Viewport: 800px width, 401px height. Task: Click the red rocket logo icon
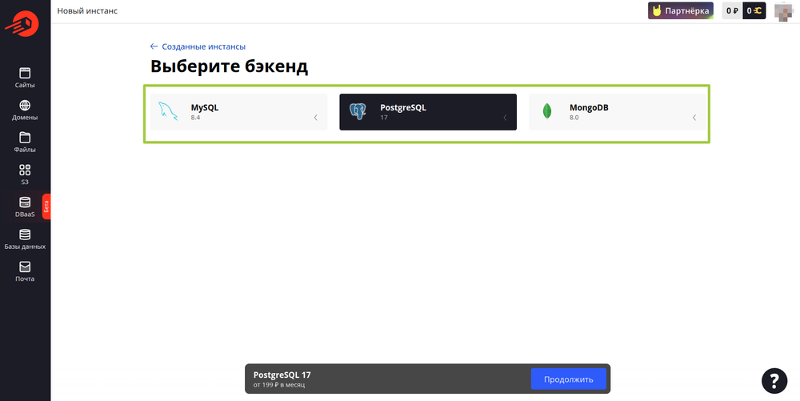click(x=22, y=25)
